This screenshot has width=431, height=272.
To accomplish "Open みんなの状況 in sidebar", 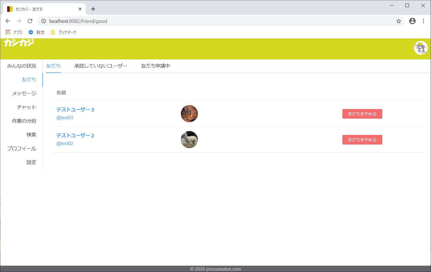I will click(x=21, y=66).
